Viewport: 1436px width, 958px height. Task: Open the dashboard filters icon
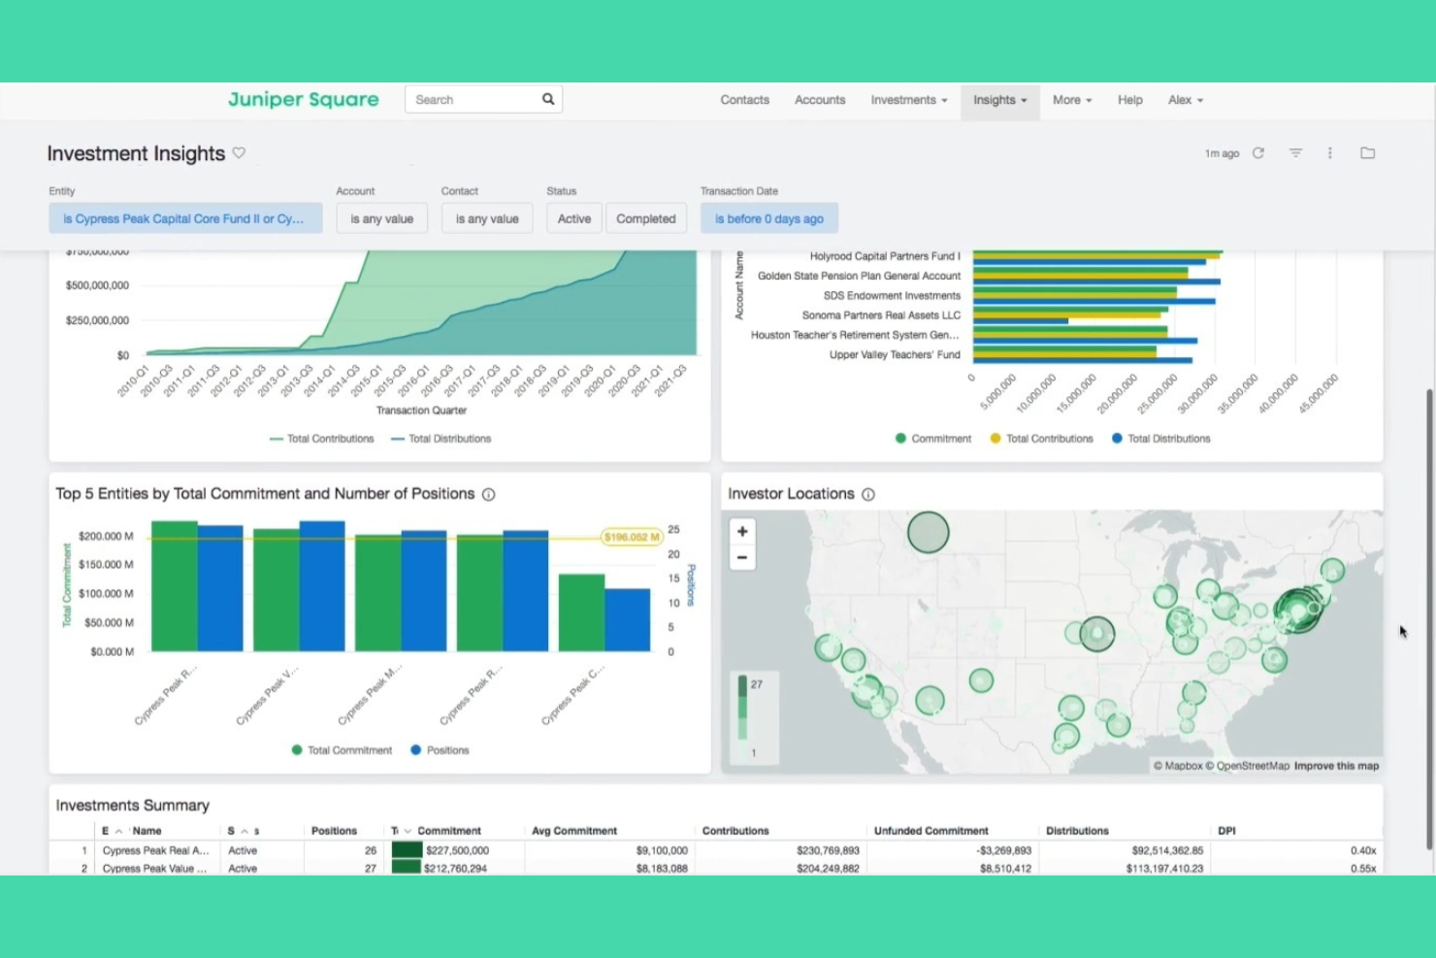1295,152
